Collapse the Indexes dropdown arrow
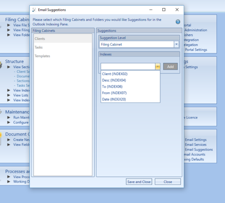The image size is (225, 203). click(157, 66)
